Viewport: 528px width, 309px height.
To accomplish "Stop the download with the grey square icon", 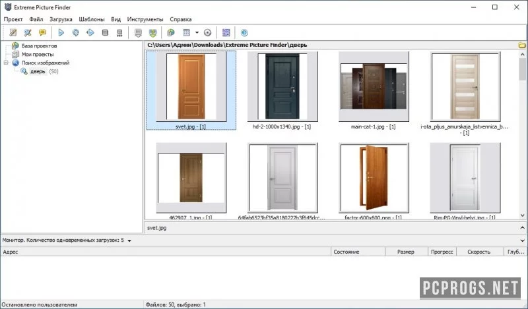I will click(105, 33).
